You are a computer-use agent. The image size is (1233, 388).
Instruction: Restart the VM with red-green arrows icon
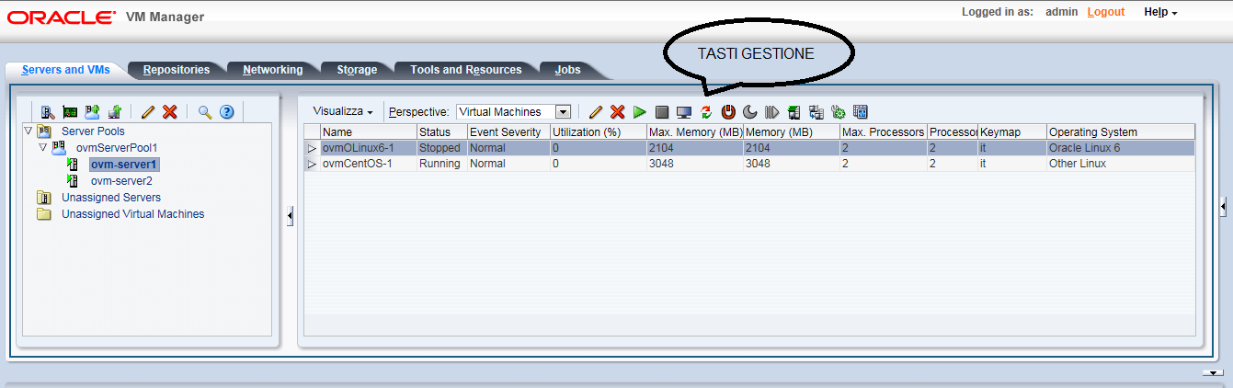(x=706, y=112)
